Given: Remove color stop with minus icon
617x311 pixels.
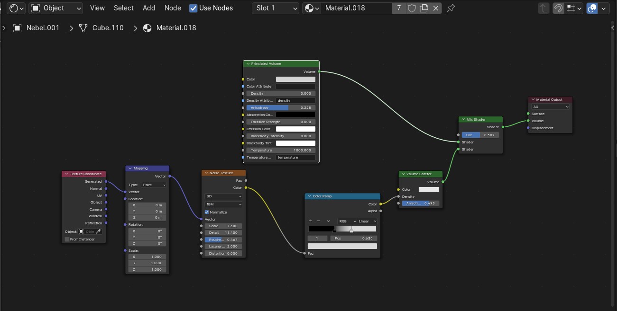Looking at the screenshot, I should 319,221.
